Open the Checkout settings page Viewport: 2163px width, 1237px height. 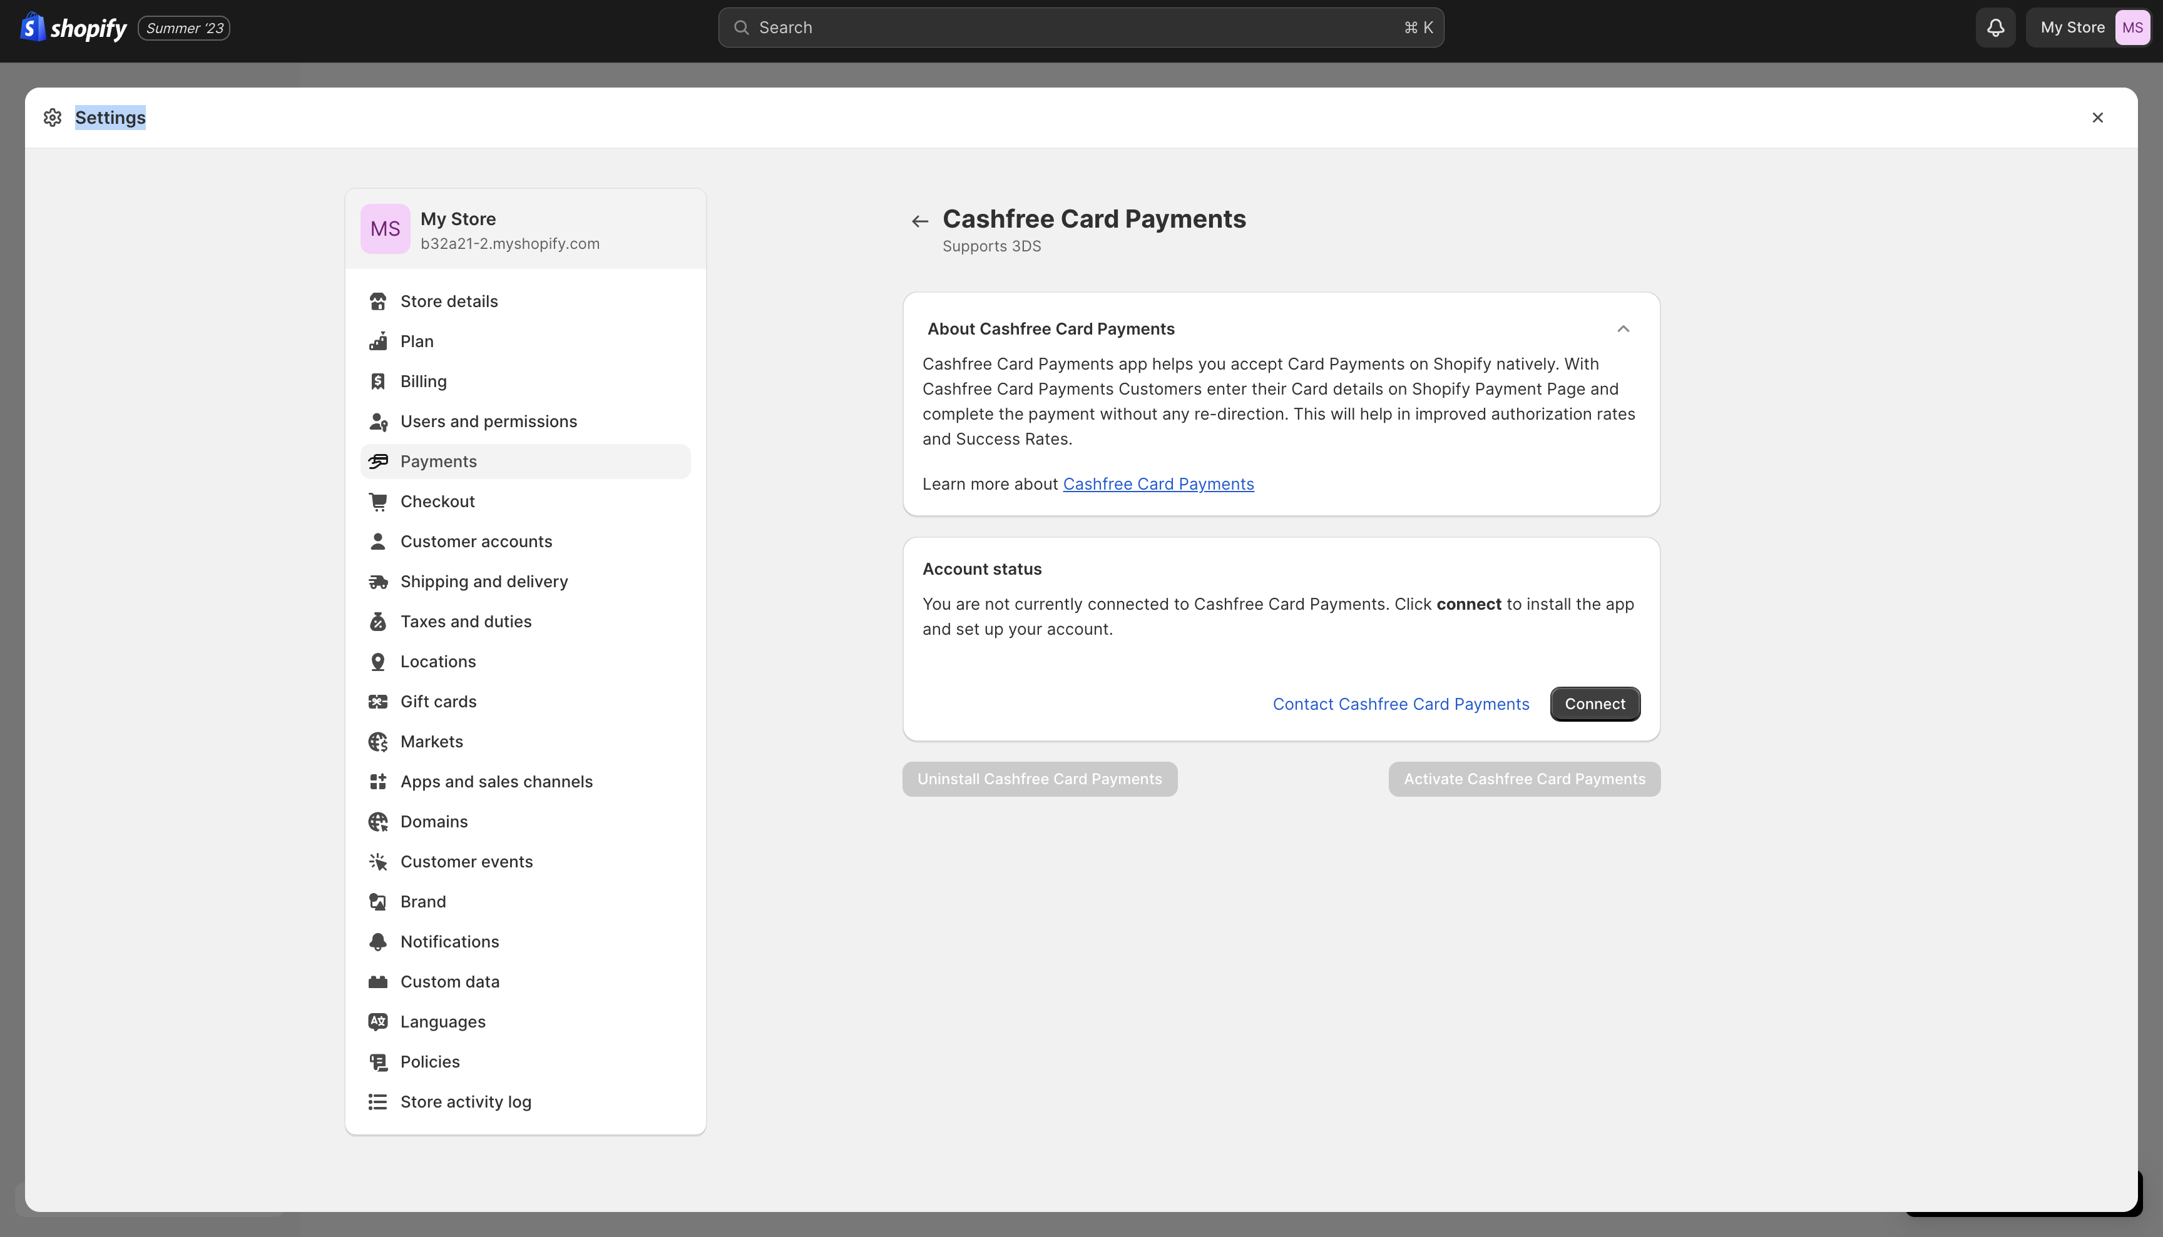click(x=437, y=502)
